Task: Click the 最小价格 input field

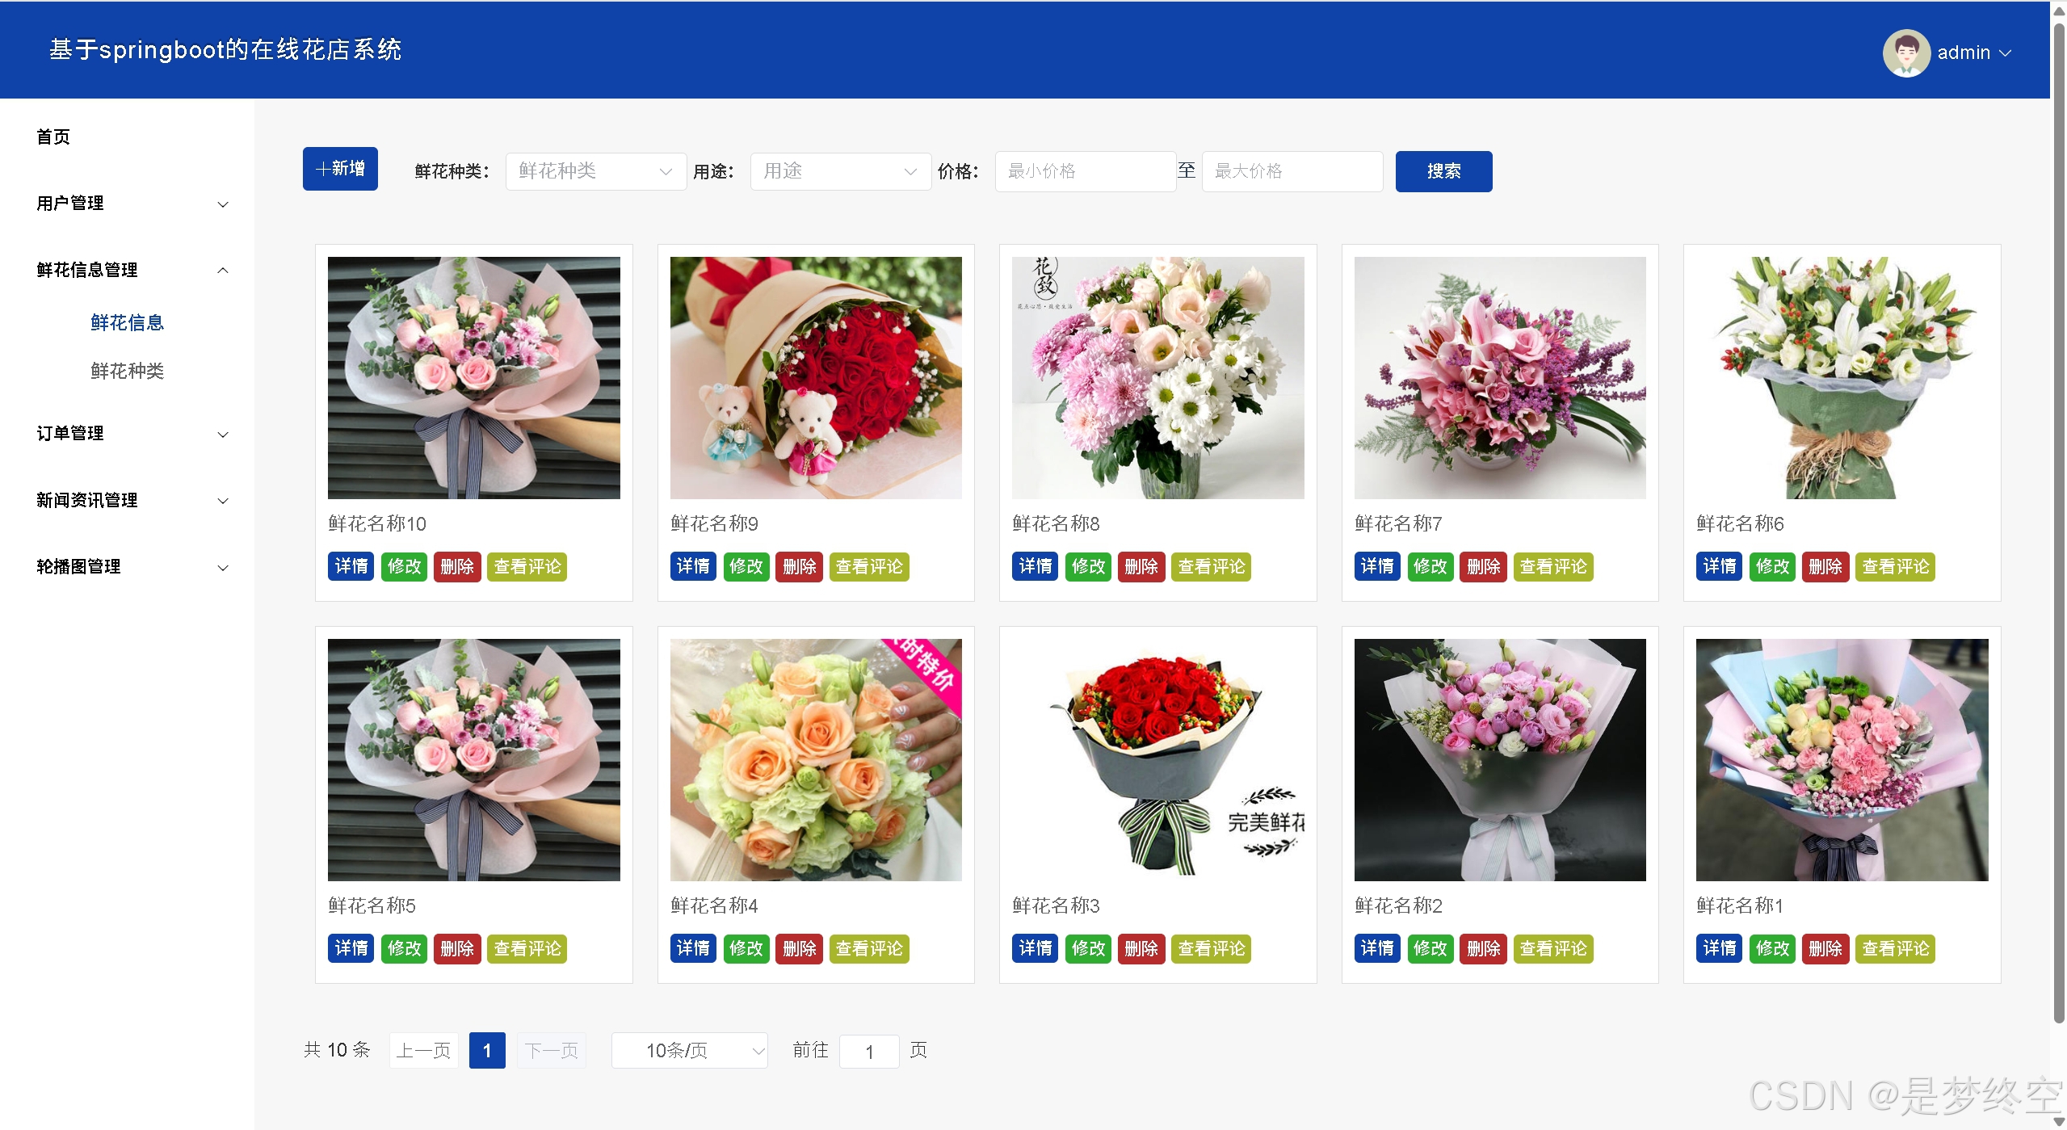Action: coord(1084,171)
